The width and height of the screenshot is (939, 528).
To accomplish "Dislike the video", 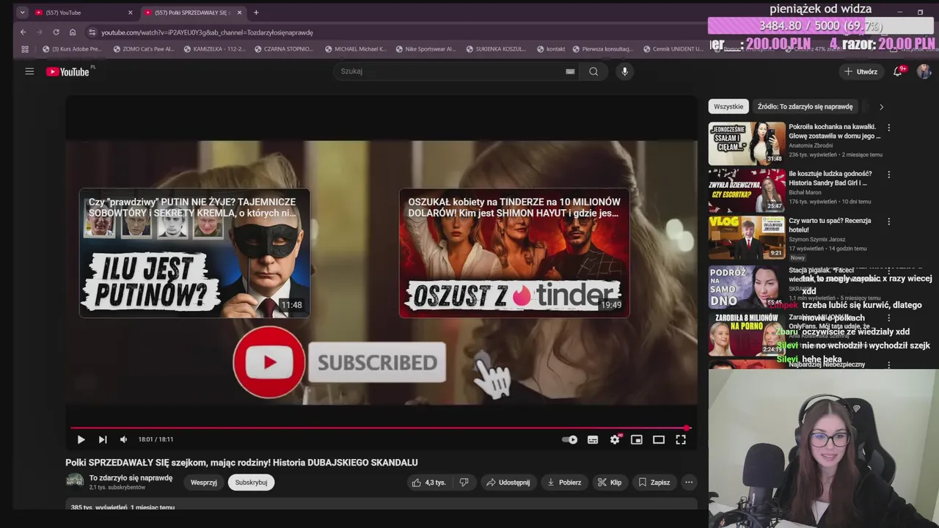I will (464, 483).
